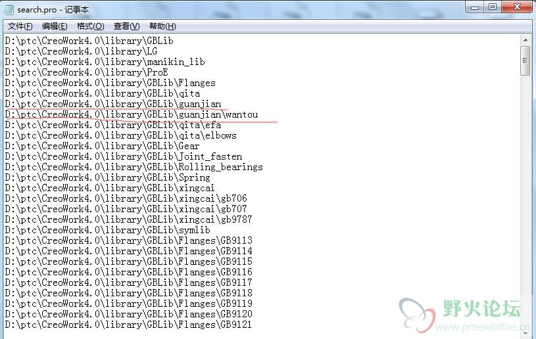
Task: Click the line ending with library\GBLib
Action: (x=89, y=41)
